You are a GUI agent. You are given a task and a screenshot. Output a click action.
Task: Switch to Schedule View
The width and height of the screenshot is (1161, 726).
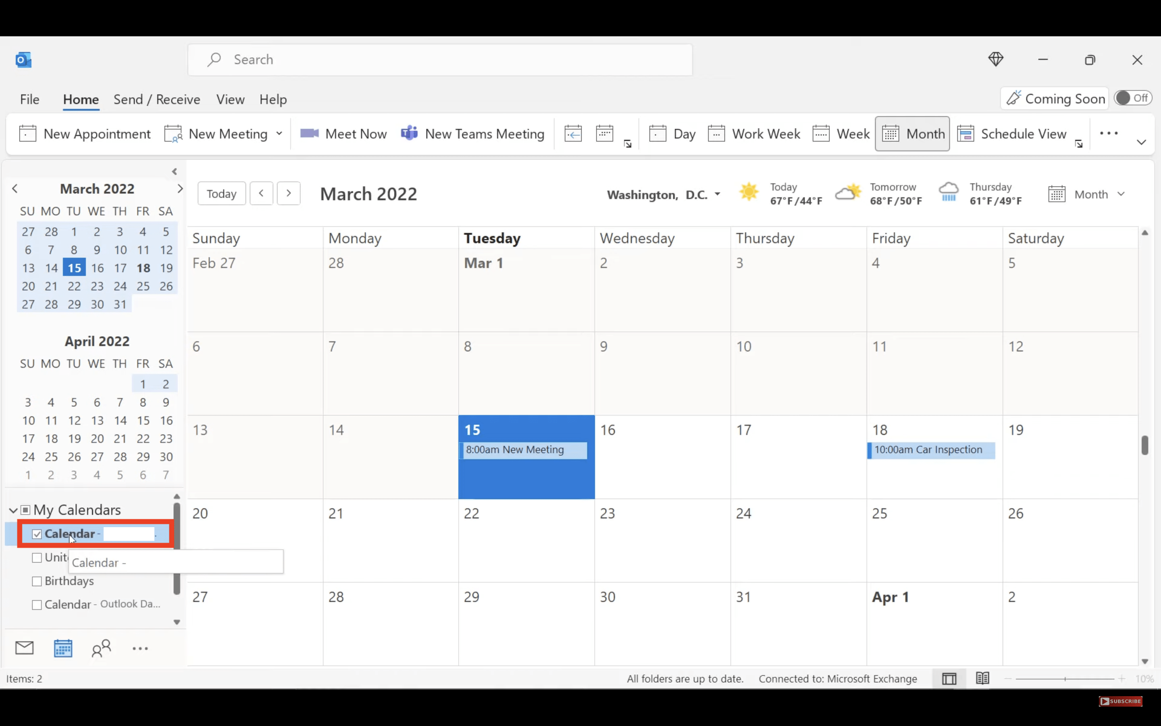(1012, 134)
